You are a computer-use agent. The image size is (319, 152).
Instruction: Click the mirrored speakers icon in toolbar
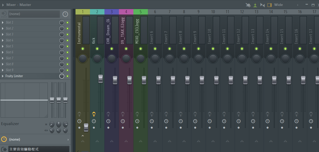pyautogui.click(x=262, y=5)
